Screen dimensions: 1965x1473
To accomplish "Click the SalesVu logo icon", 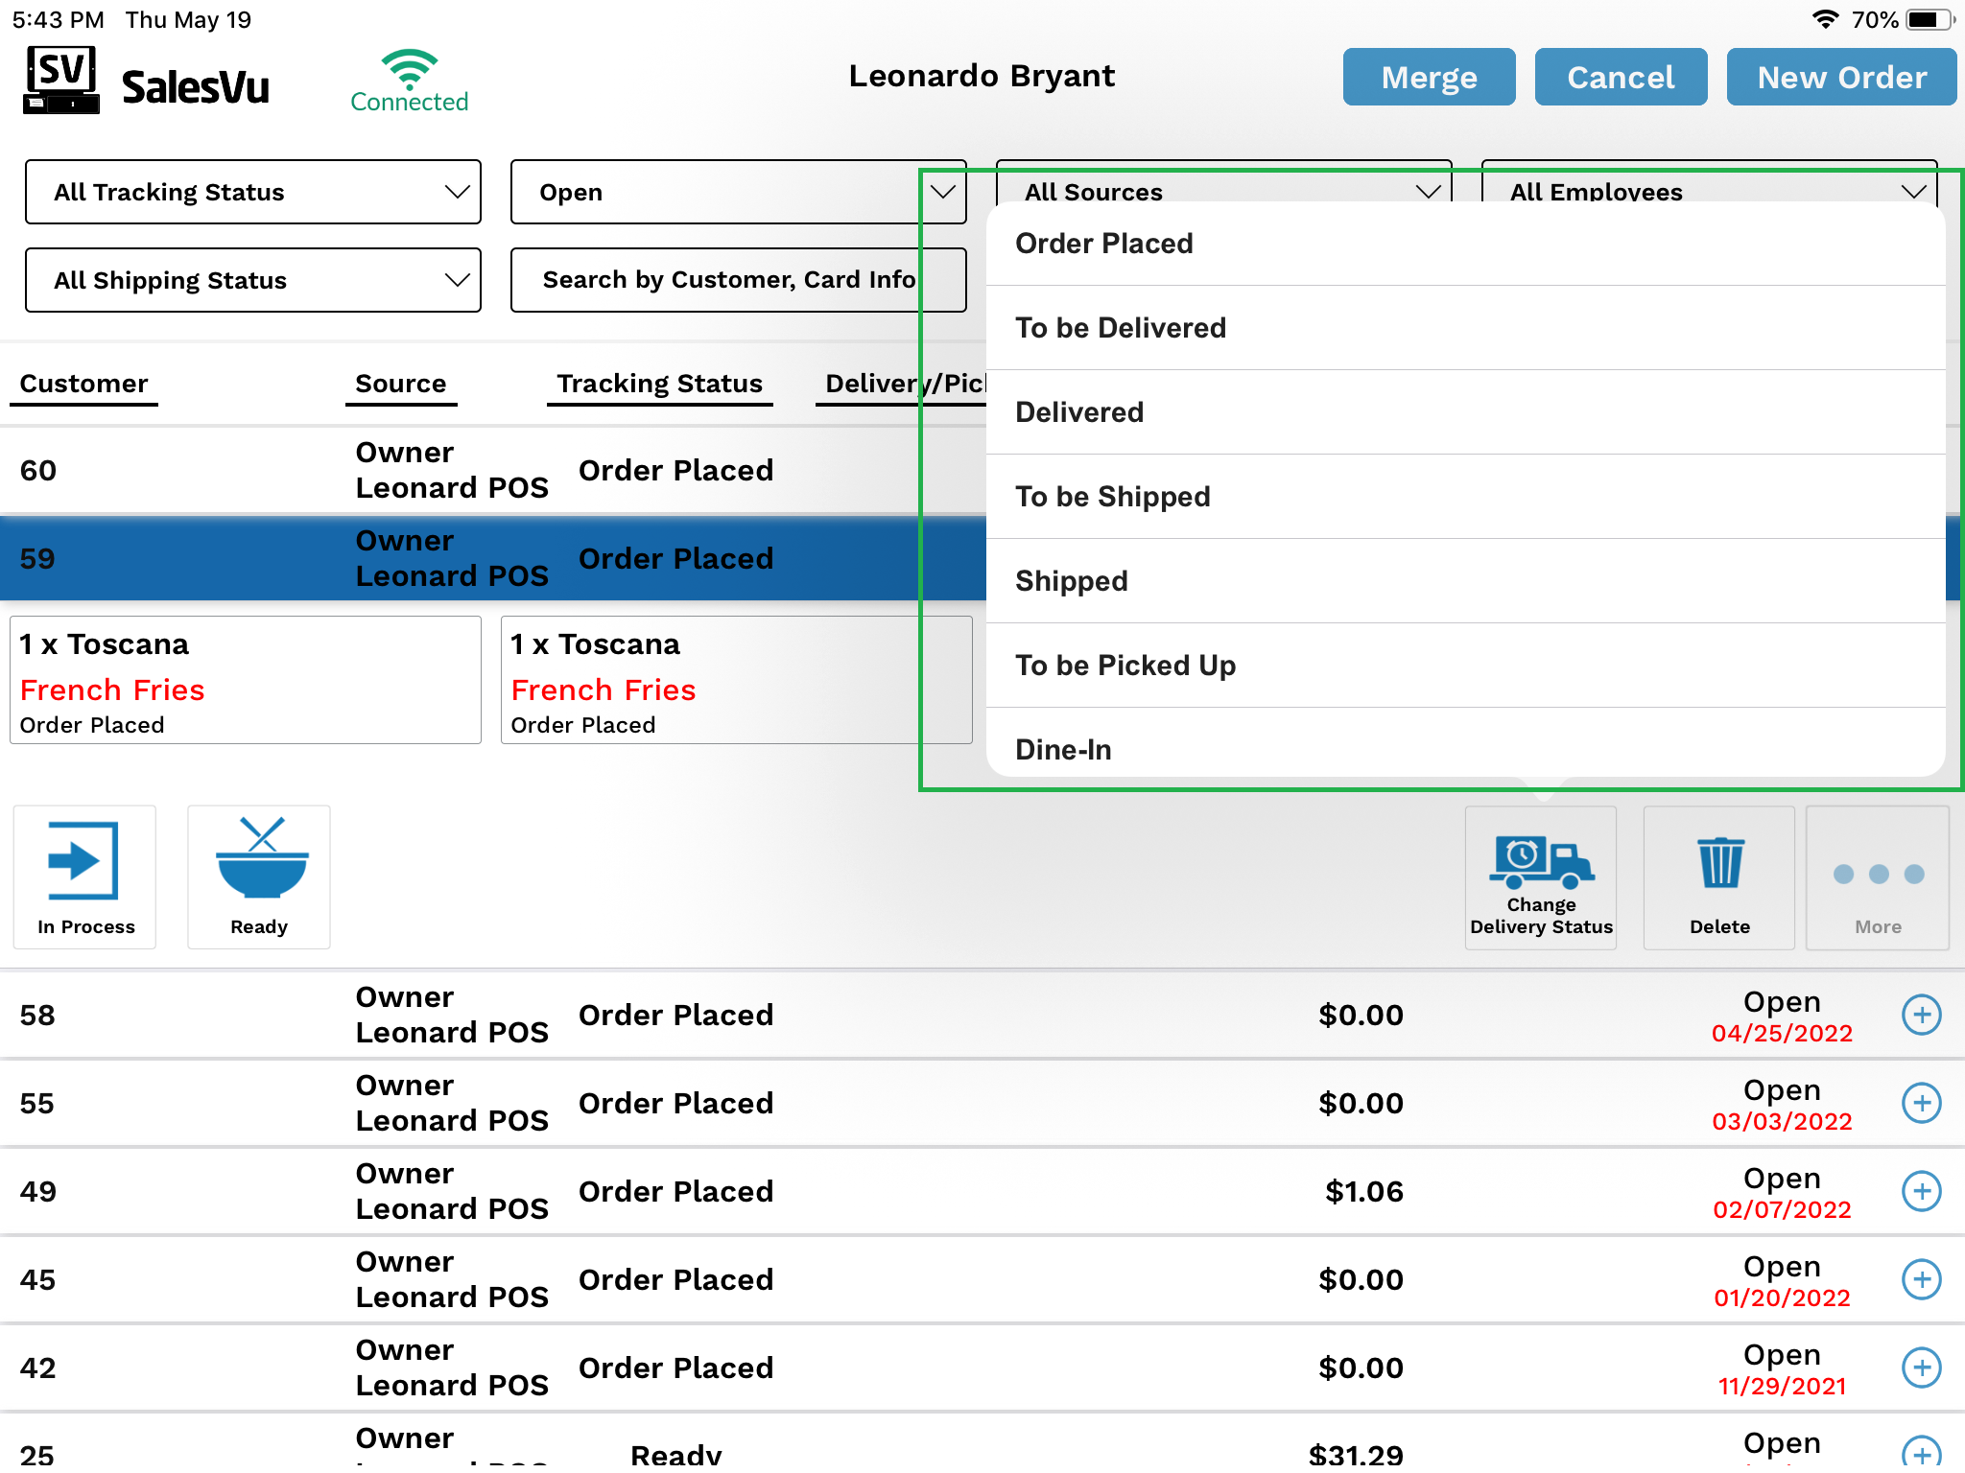I will pyautogui.click(x=61, y=81).
